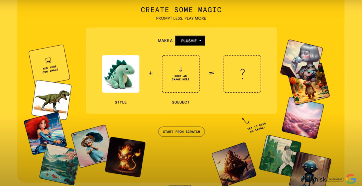Click the image icon on Add Your Own Image card
The image size is (362, 186).
click(x=48, y=61)
